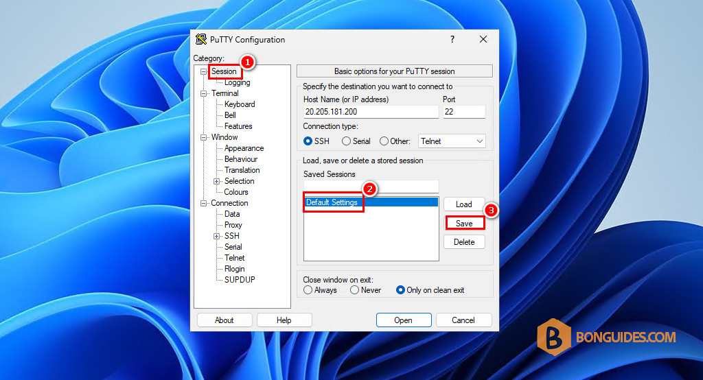Click the Host Name input field
Viewport: 703px width, 380px height.
[x=371, y=112]
